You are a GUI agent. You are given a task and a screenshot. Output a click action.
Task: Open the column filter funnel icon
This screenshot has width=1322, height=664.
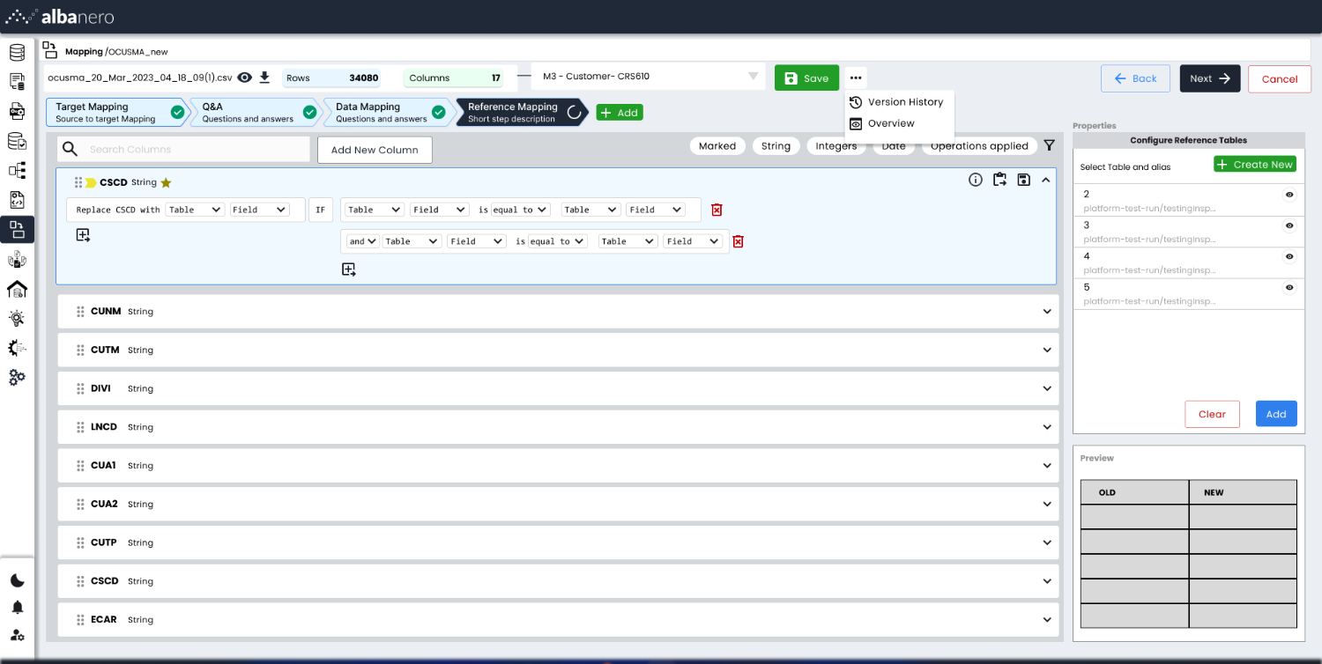pyautogui.click(x=1049, y=146)
